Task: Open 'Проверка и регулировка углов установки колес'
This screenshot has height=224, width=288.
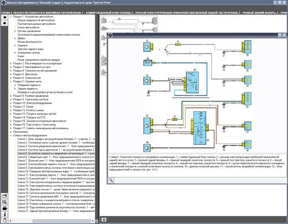Action: 46,92
